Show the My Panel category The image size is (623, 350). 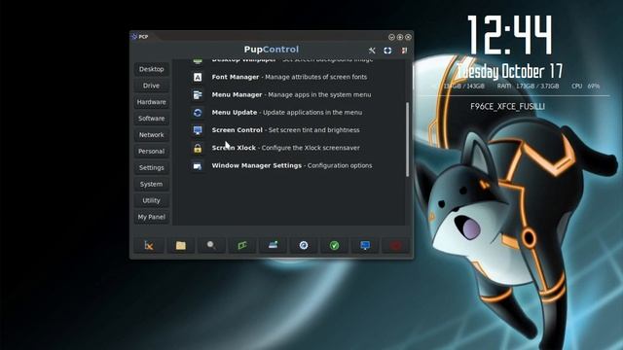pyautogui.click(x=152, y=217)
